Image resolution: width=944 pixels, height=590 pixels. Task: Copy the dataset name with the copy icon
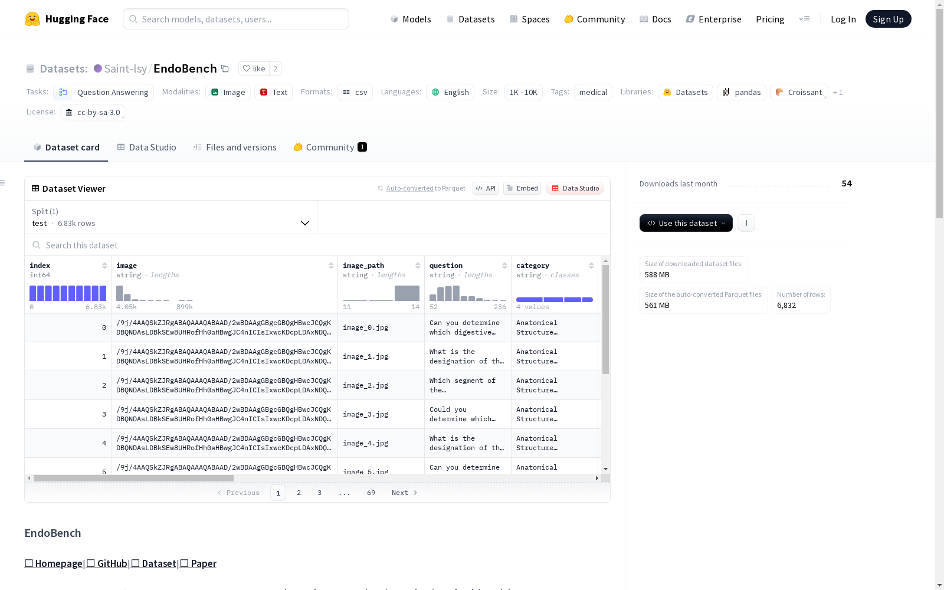tap(225, 68)
